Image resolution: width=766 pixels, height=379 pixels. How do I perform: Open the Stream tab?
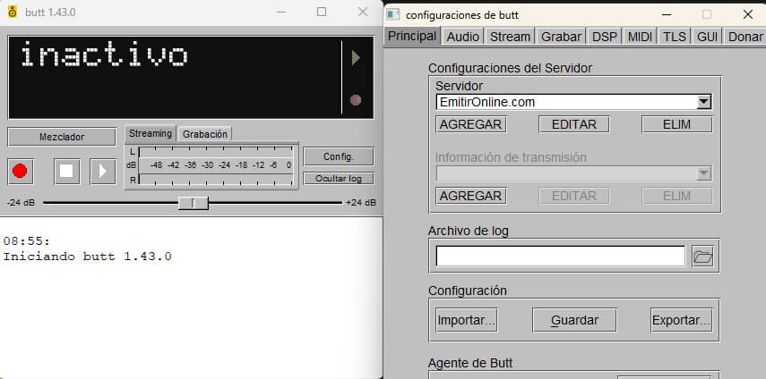(510, 37)
